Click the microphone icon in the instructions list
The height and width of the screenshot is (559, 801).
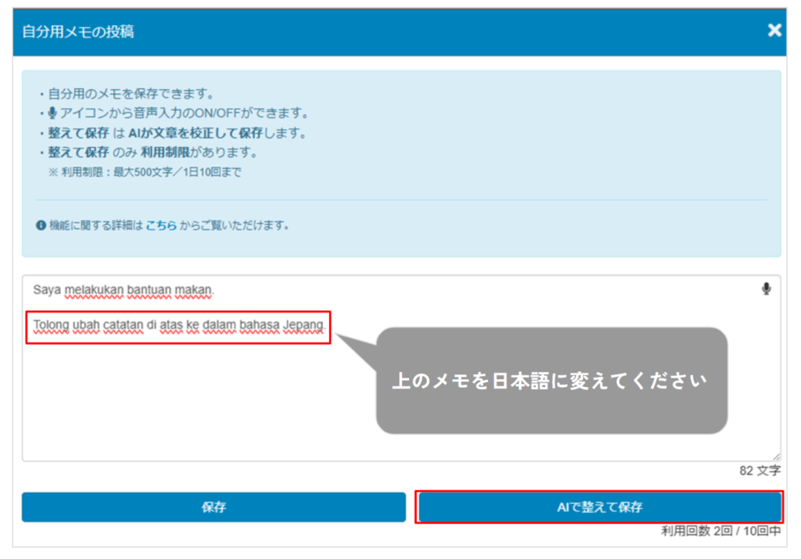point(52,113)
